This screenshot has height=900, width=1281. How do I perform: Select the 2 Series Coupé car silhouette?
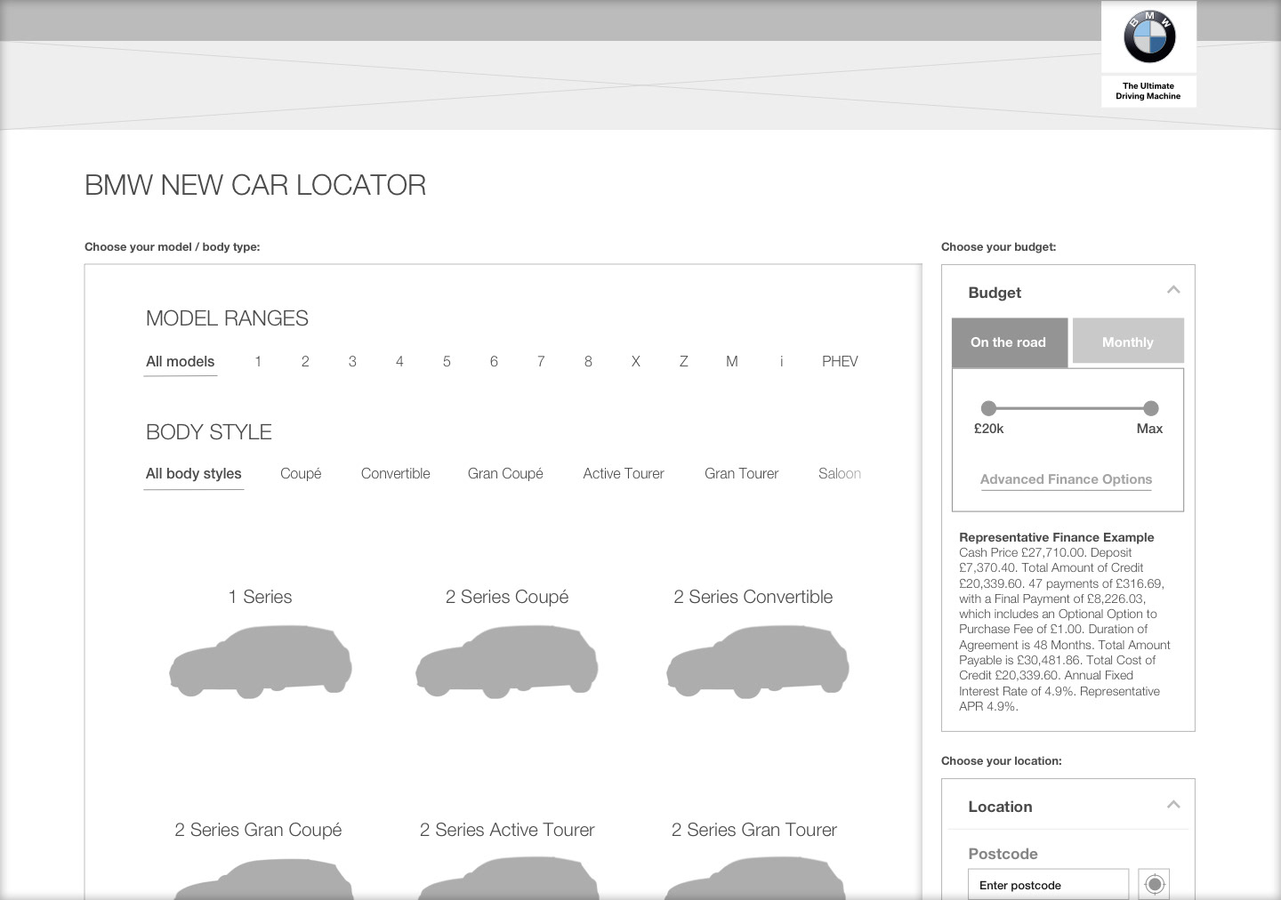click(507, 662)
